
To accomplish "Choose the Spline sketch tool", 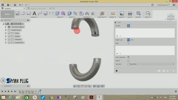I will [x=40, y=14].
